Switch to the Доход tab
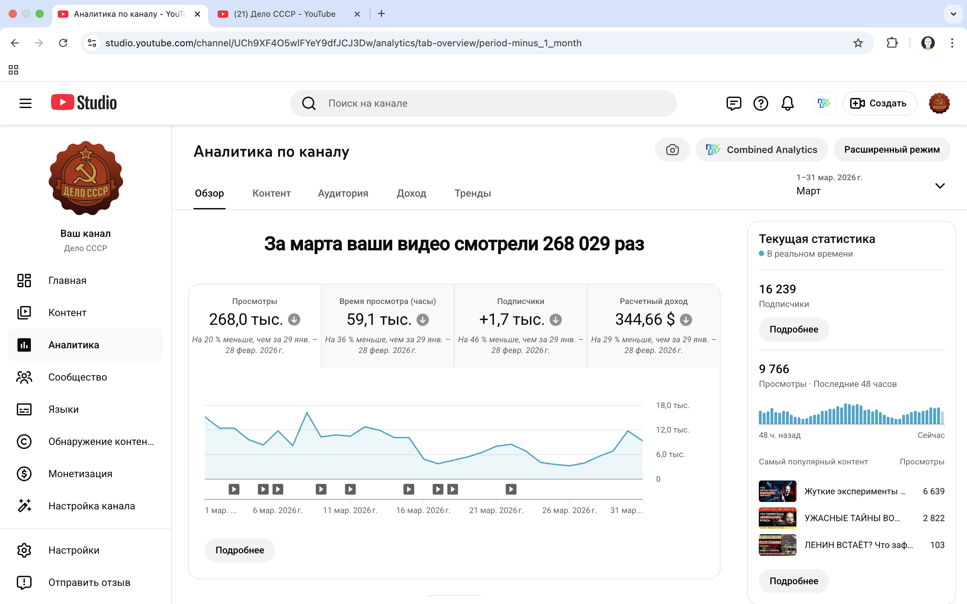 pos(411,193)
